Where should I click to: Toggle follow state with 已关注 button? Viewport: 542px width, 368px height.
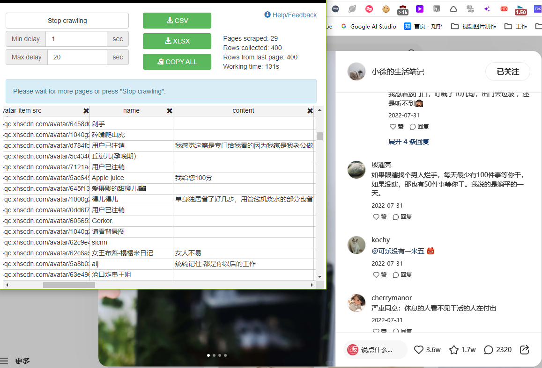pos(508,72)
